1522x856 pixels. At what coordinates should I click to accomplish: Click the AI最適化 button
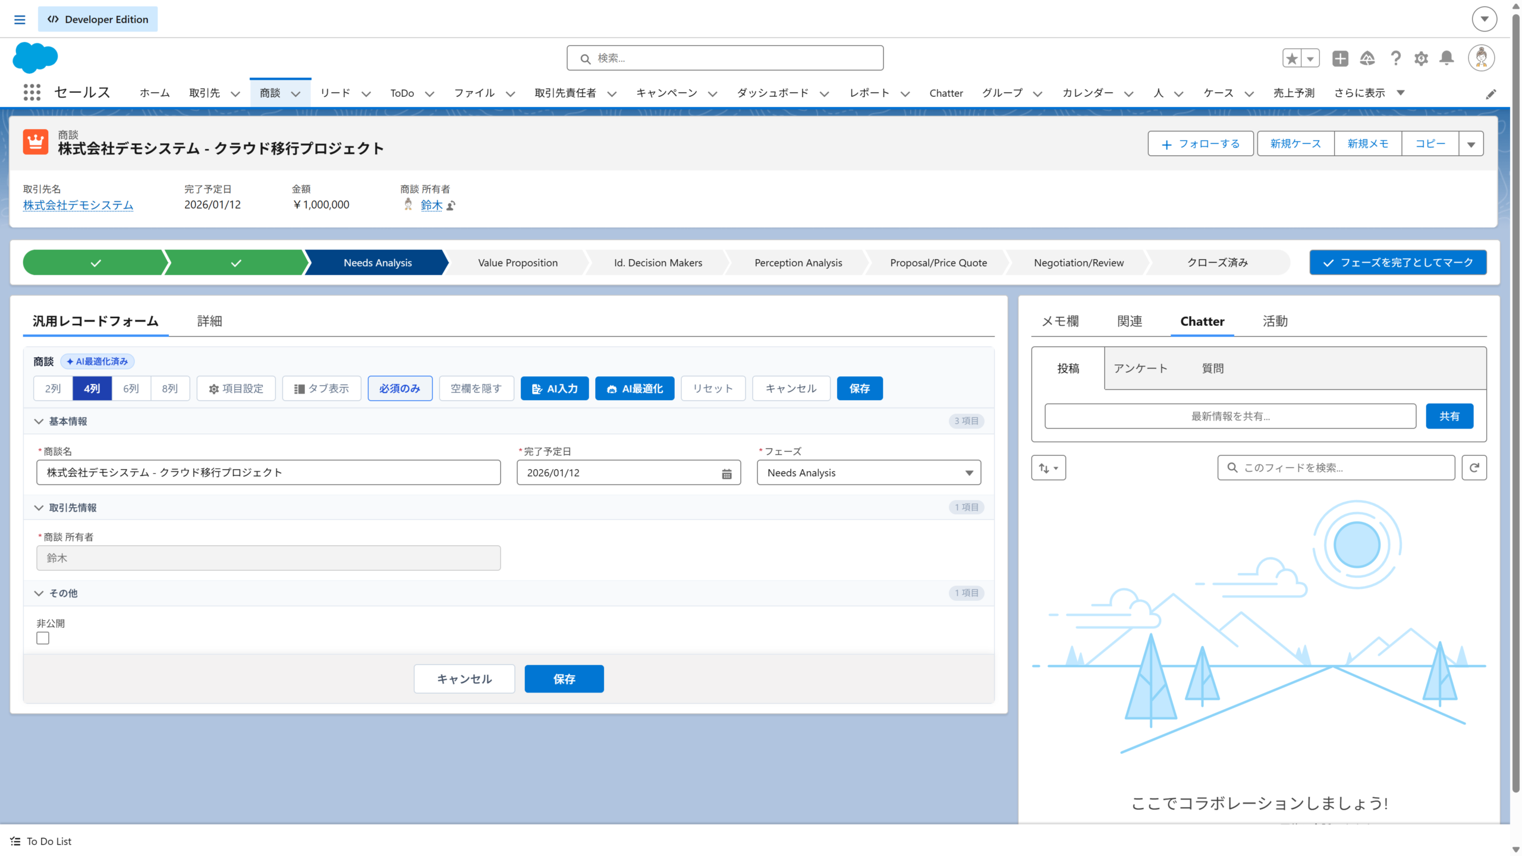pyautogui.click(x=634, y=389)
